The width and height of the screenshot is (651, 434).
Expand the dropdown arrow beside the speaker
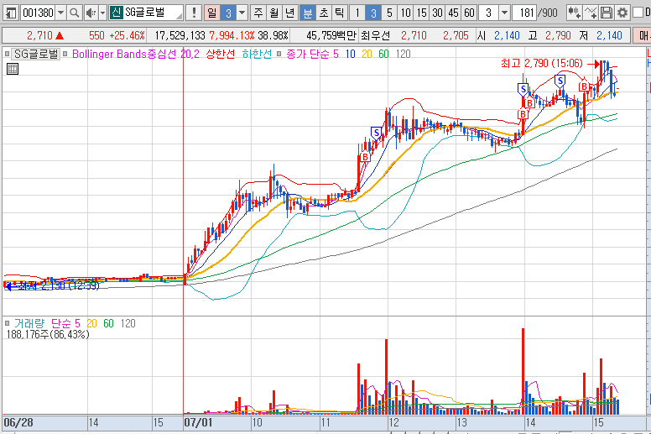102,13
